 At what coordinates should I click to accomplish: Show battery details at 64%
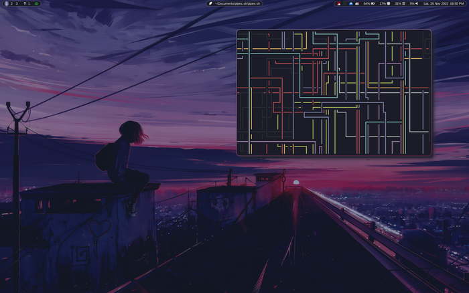(368, 3)
